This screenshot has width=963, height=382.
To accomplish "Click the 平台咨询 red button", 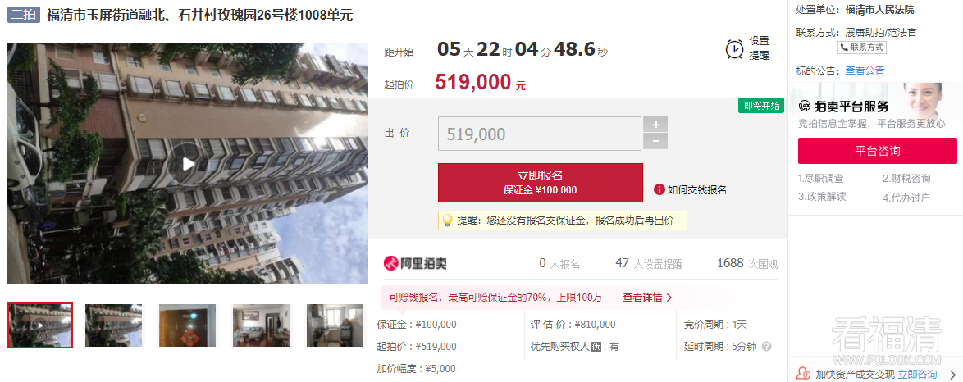I will [877, 151].
